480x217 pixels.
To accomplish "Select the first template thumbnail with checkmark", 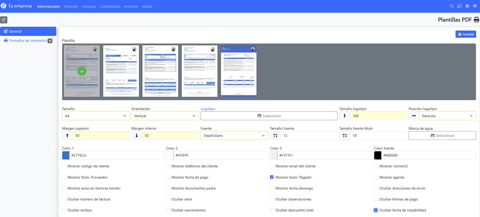I will coord(82,71).
